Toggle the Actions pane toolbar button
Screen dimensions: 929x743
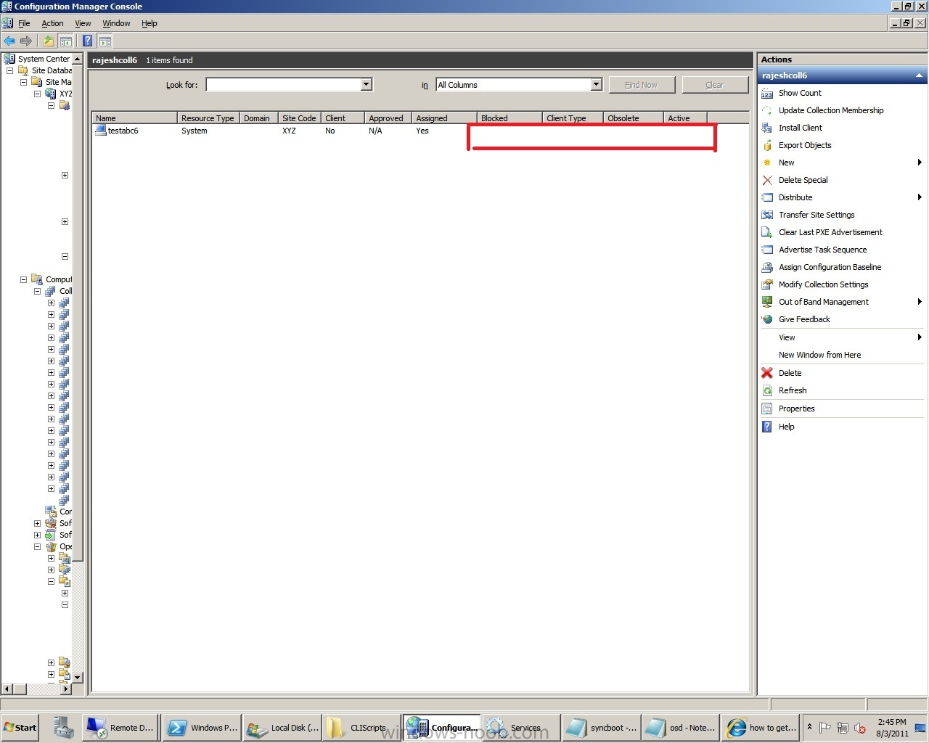[105, 41]
